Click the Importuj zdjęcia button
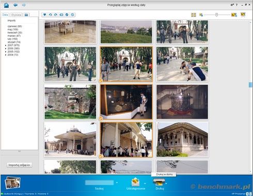This screenshot has width=253, height=196. 19,165
